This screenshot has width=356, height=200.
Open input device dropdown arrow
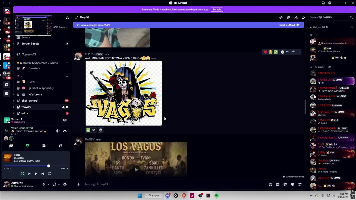coord(48,184)
